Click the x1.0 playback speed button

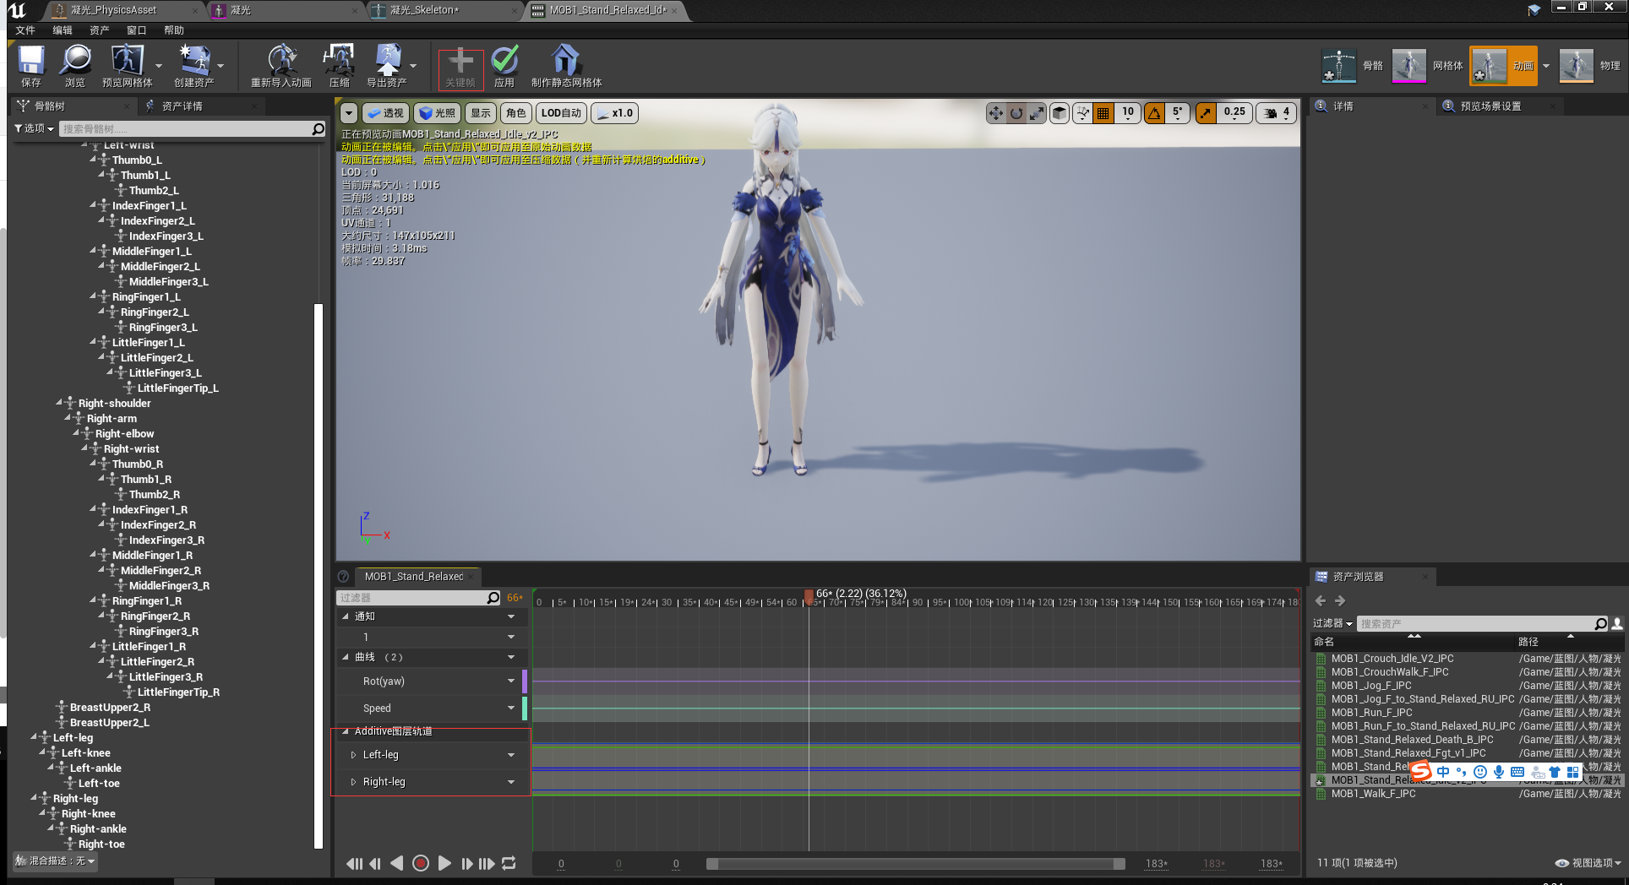(x=614, y=113)
